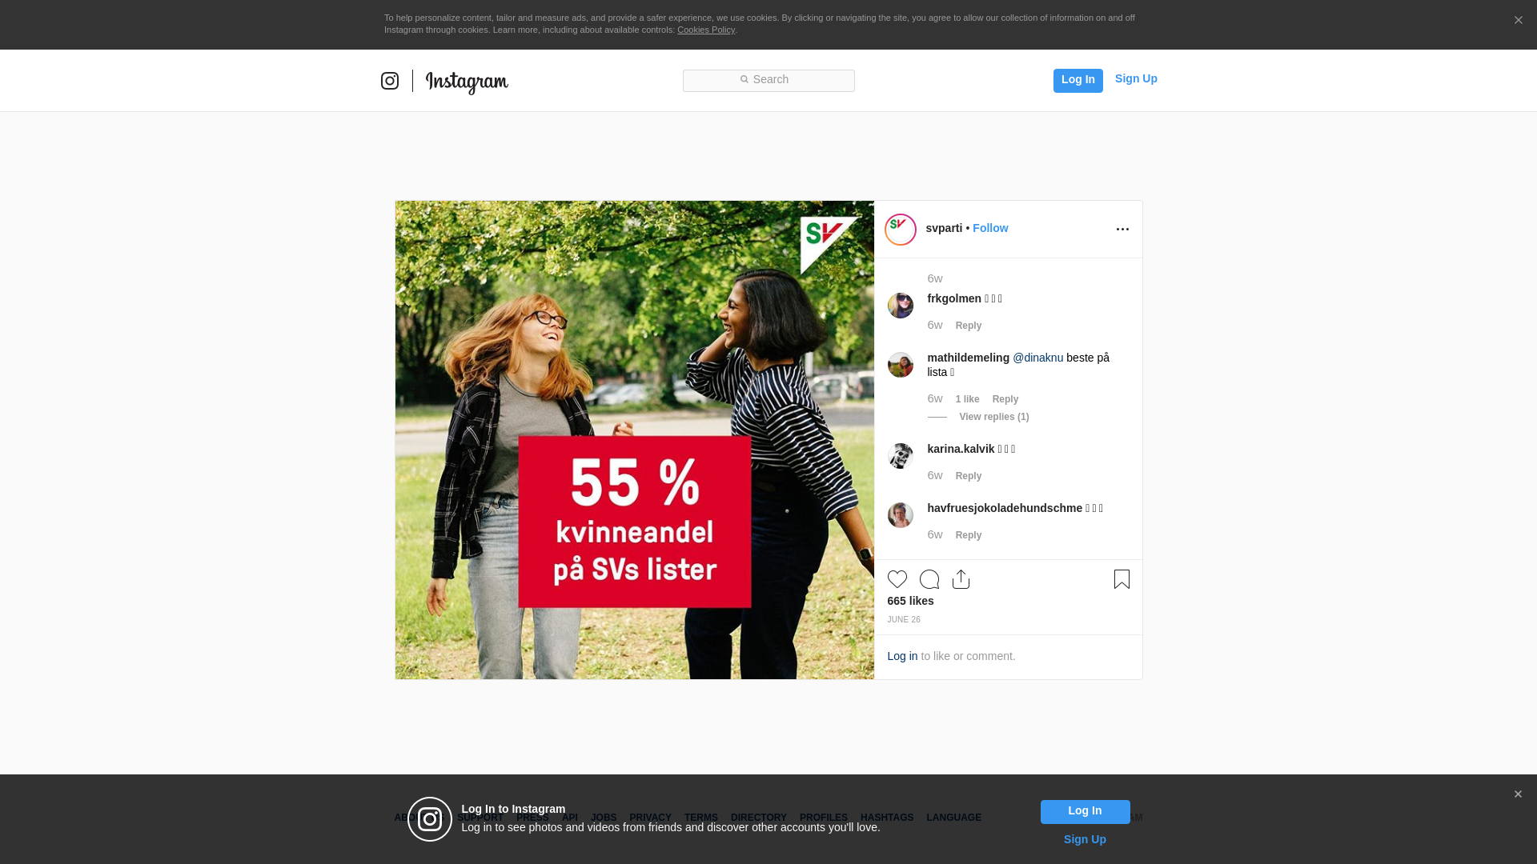The width and height of the screenshot is (1537, 864).
Task: Click the share post icon
Action: tap(961, 579)
